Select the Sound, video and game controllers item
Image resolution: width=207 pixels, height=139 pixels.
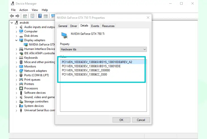coord(39,97)
